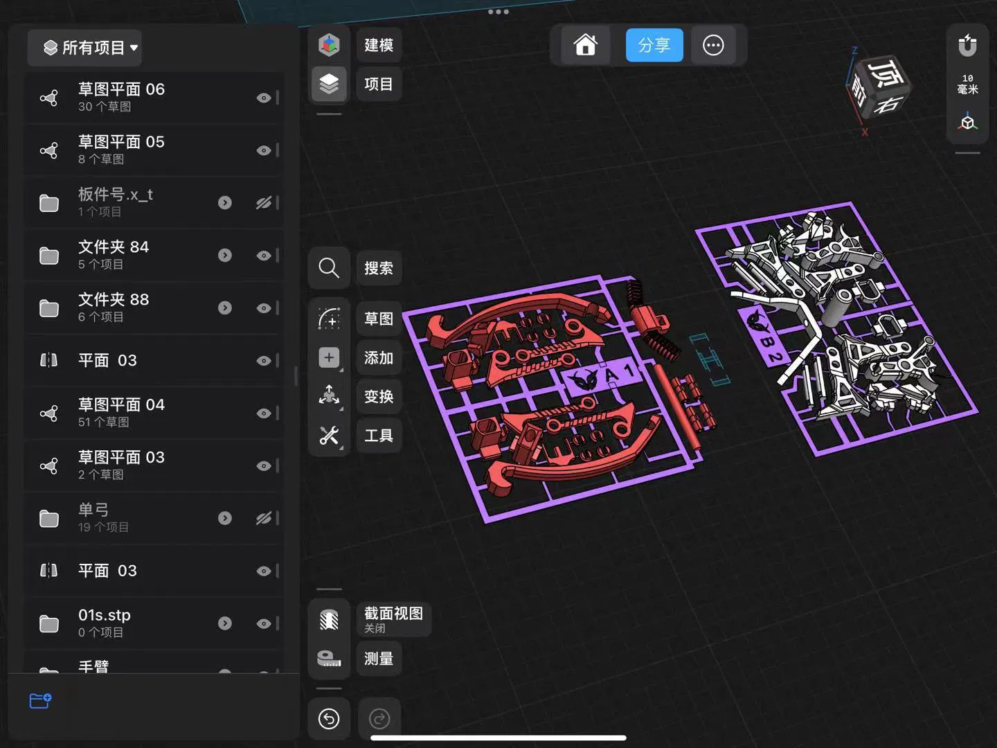This screenshot has height=748, width=997.
Task: Choose the 草图 sketch tool icon
Action: click(329, 319)
